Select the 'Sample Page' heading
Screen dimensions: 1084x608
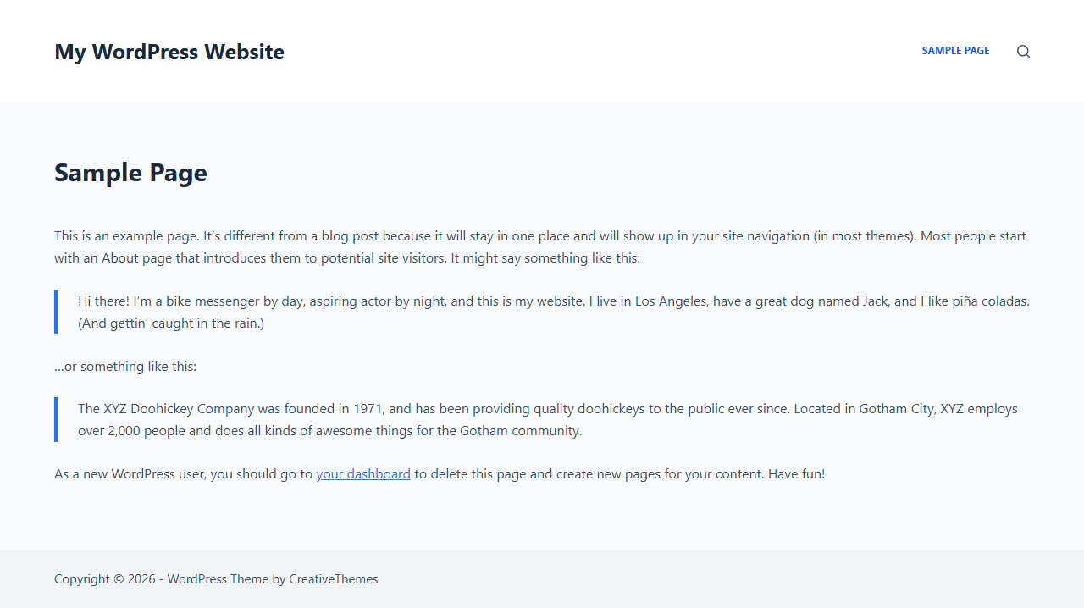[130, 173]
